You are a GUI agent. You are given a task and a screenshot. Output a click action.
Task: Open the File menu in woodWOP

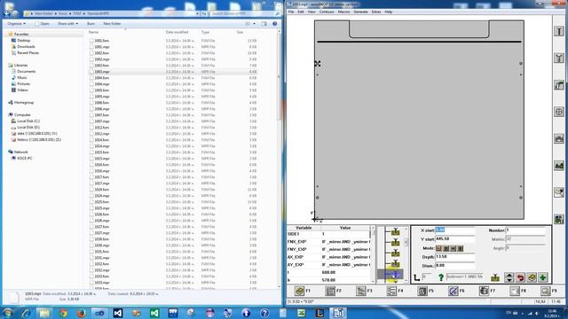(x=291, y=12)
